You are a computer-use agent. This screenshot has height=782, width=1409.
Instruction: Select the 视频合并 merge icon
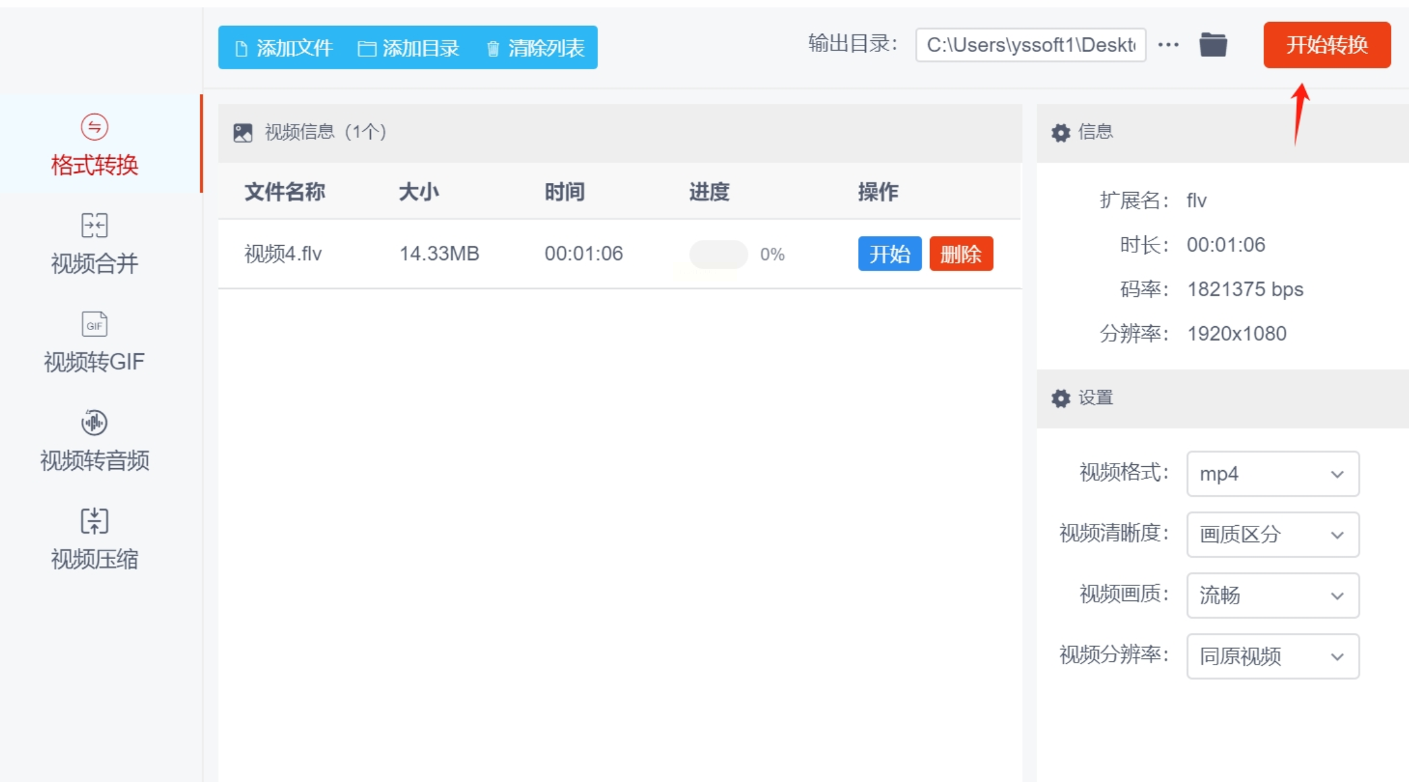pos(95,226)
